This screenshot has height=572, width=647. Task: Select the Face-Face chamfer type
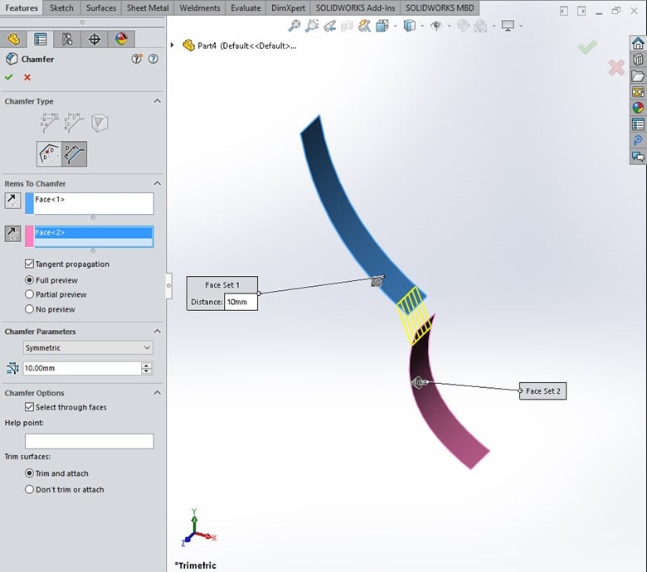74,153
